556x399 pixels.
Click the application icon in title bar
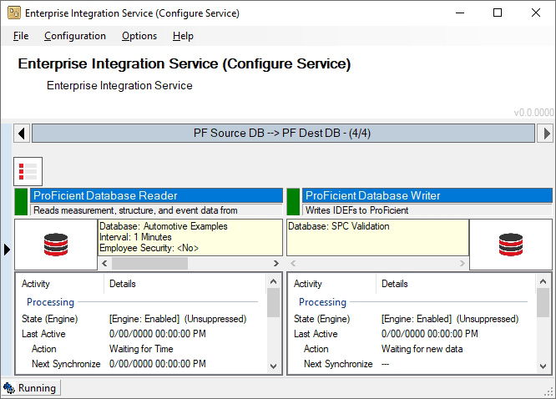tap(13, 13)
